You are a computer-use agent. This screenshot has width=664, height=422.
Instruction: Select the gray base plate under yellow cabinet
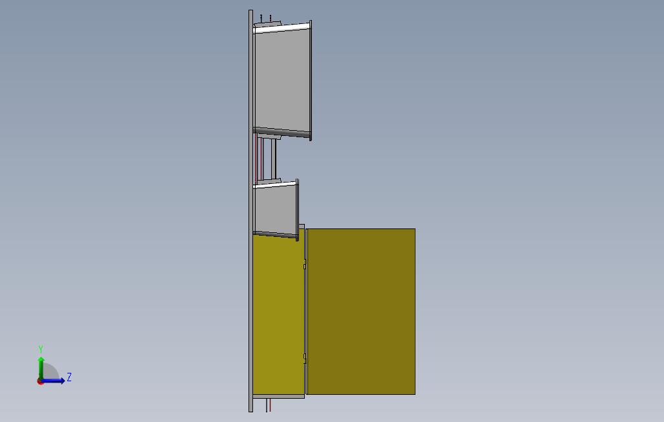(x=279, y=397)
